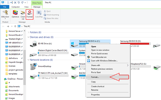The image size is (161, 100).
Task: Click the Format ribbon button
Action: point(30,14)
